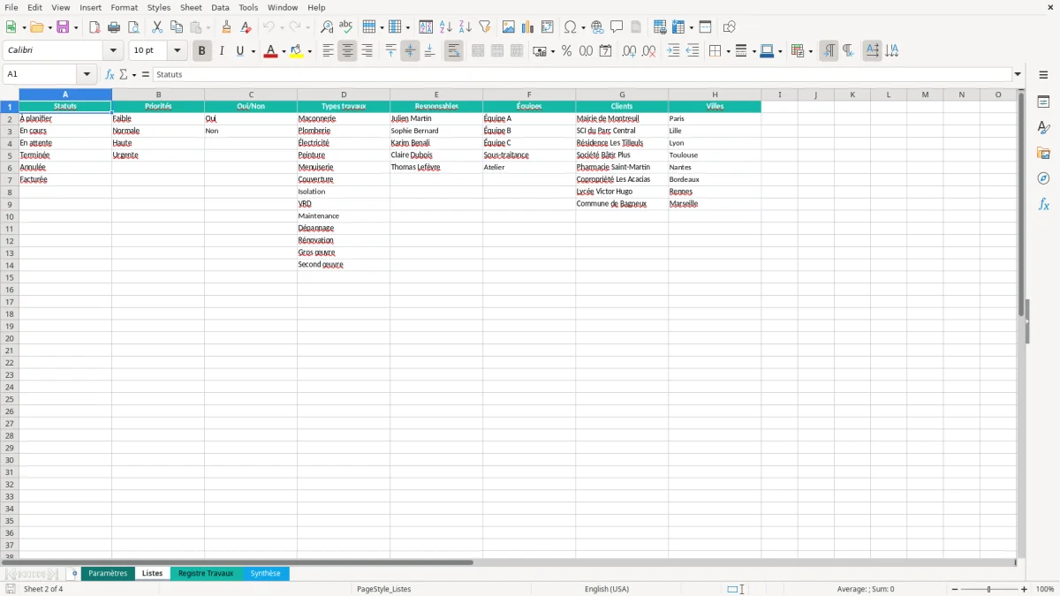Clone formatting with the paintbrush icon
Image resolution: width=1060 pixels, height=596 pixels.
coord(226,26)
